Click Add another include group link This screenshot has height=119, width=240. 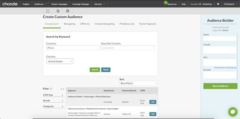(225, 68)
